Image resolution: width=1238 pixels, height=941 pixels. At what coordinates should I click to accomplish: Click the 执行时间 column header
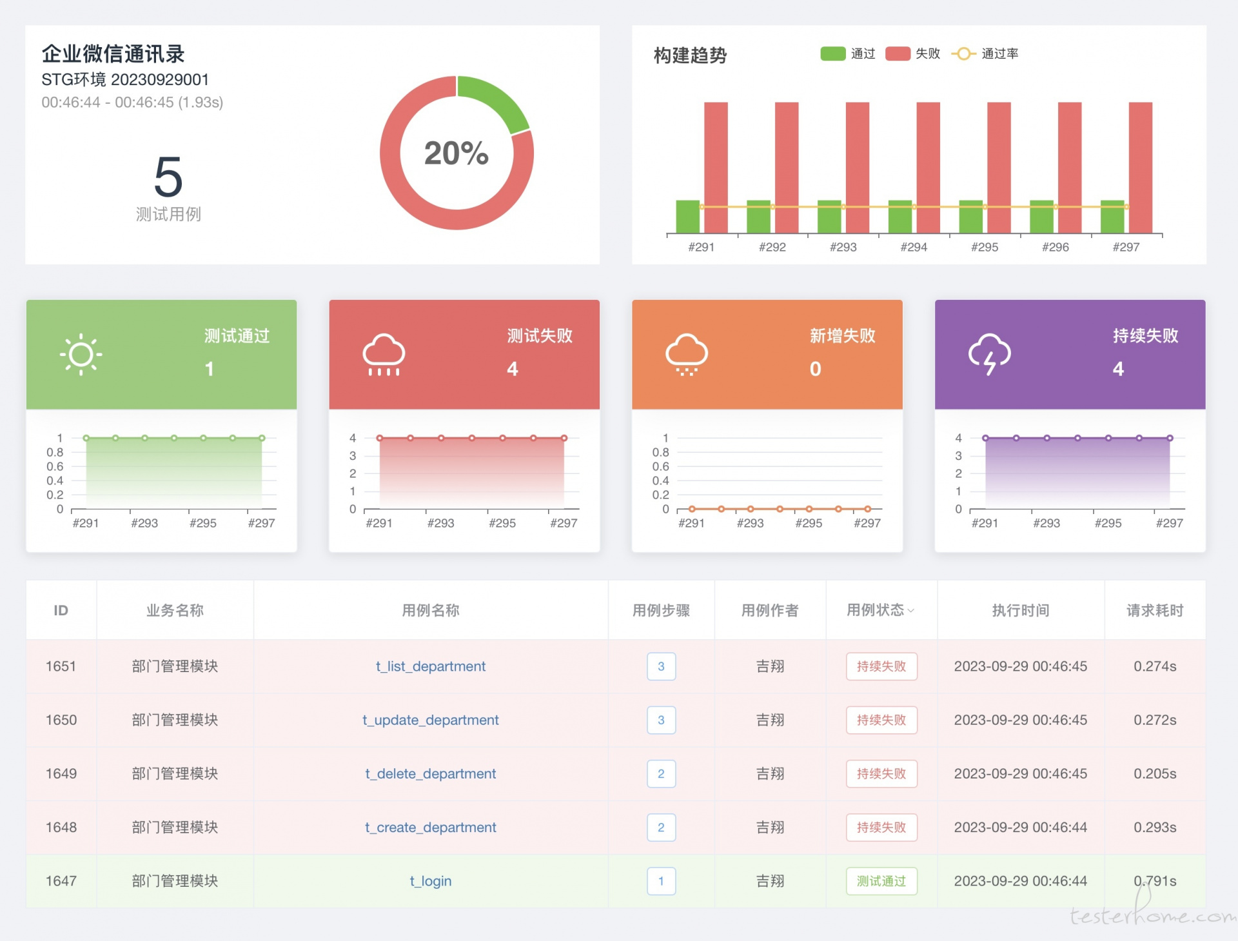pyautogui.click(x=1021, y=610)
